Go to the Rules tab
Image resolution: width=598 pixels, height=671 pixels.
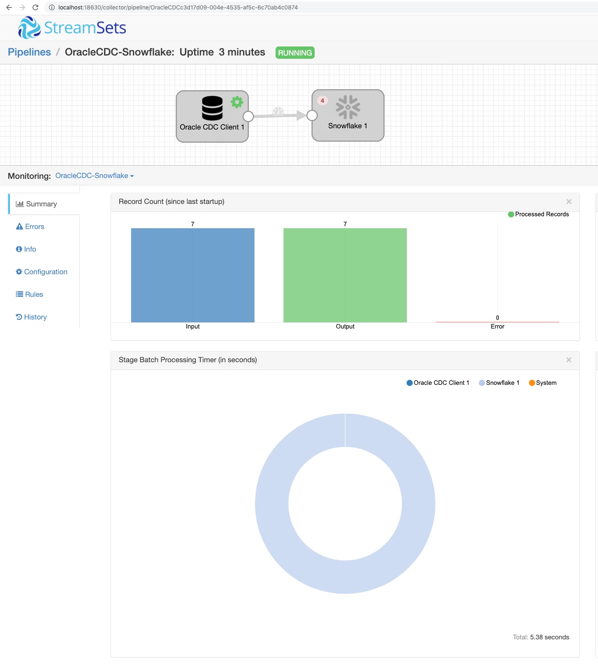tap(29, 294)
